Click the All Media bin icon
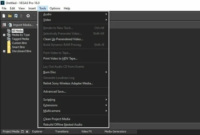Screen dimensions: 200x135 point(9,31)
